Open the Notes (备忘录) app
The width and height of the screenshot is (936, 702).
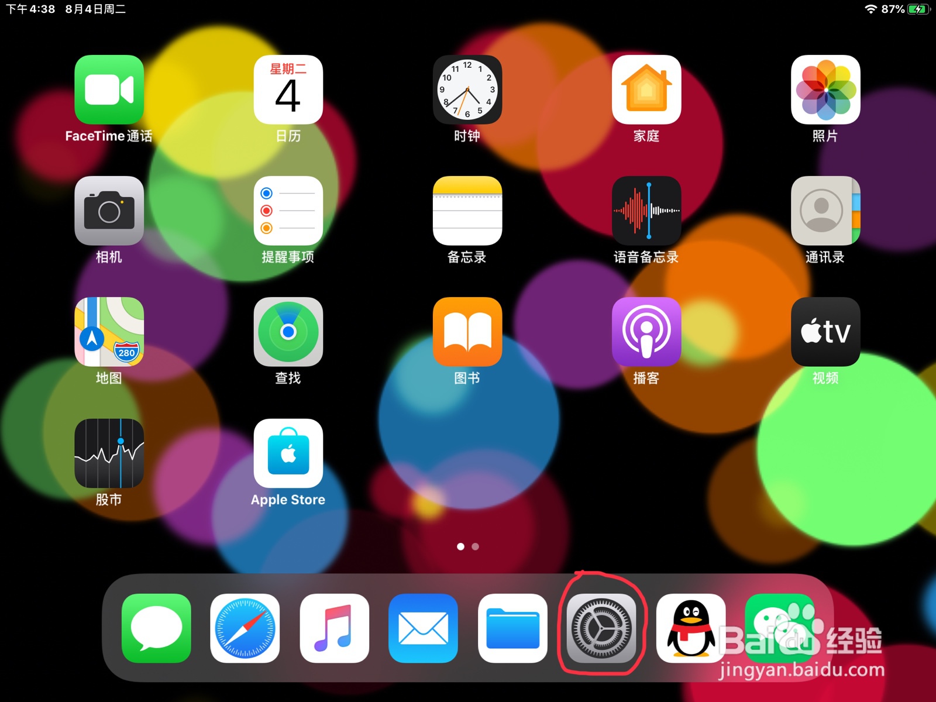pos(467,211)
